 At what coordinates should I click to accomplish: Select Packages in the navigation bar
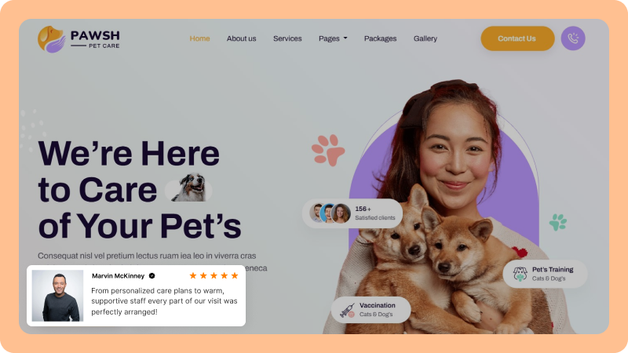pos(380,38)
